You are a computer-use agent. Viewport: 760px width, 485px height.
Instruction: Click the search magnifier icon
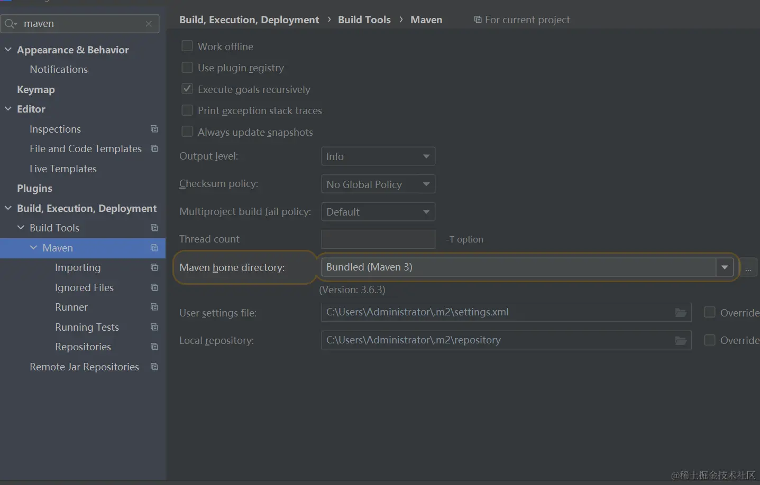coord(11,24)
